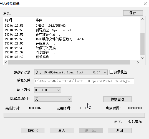Click the write progress bar
The image size is (149, 139).
click(x=74, y=115)
